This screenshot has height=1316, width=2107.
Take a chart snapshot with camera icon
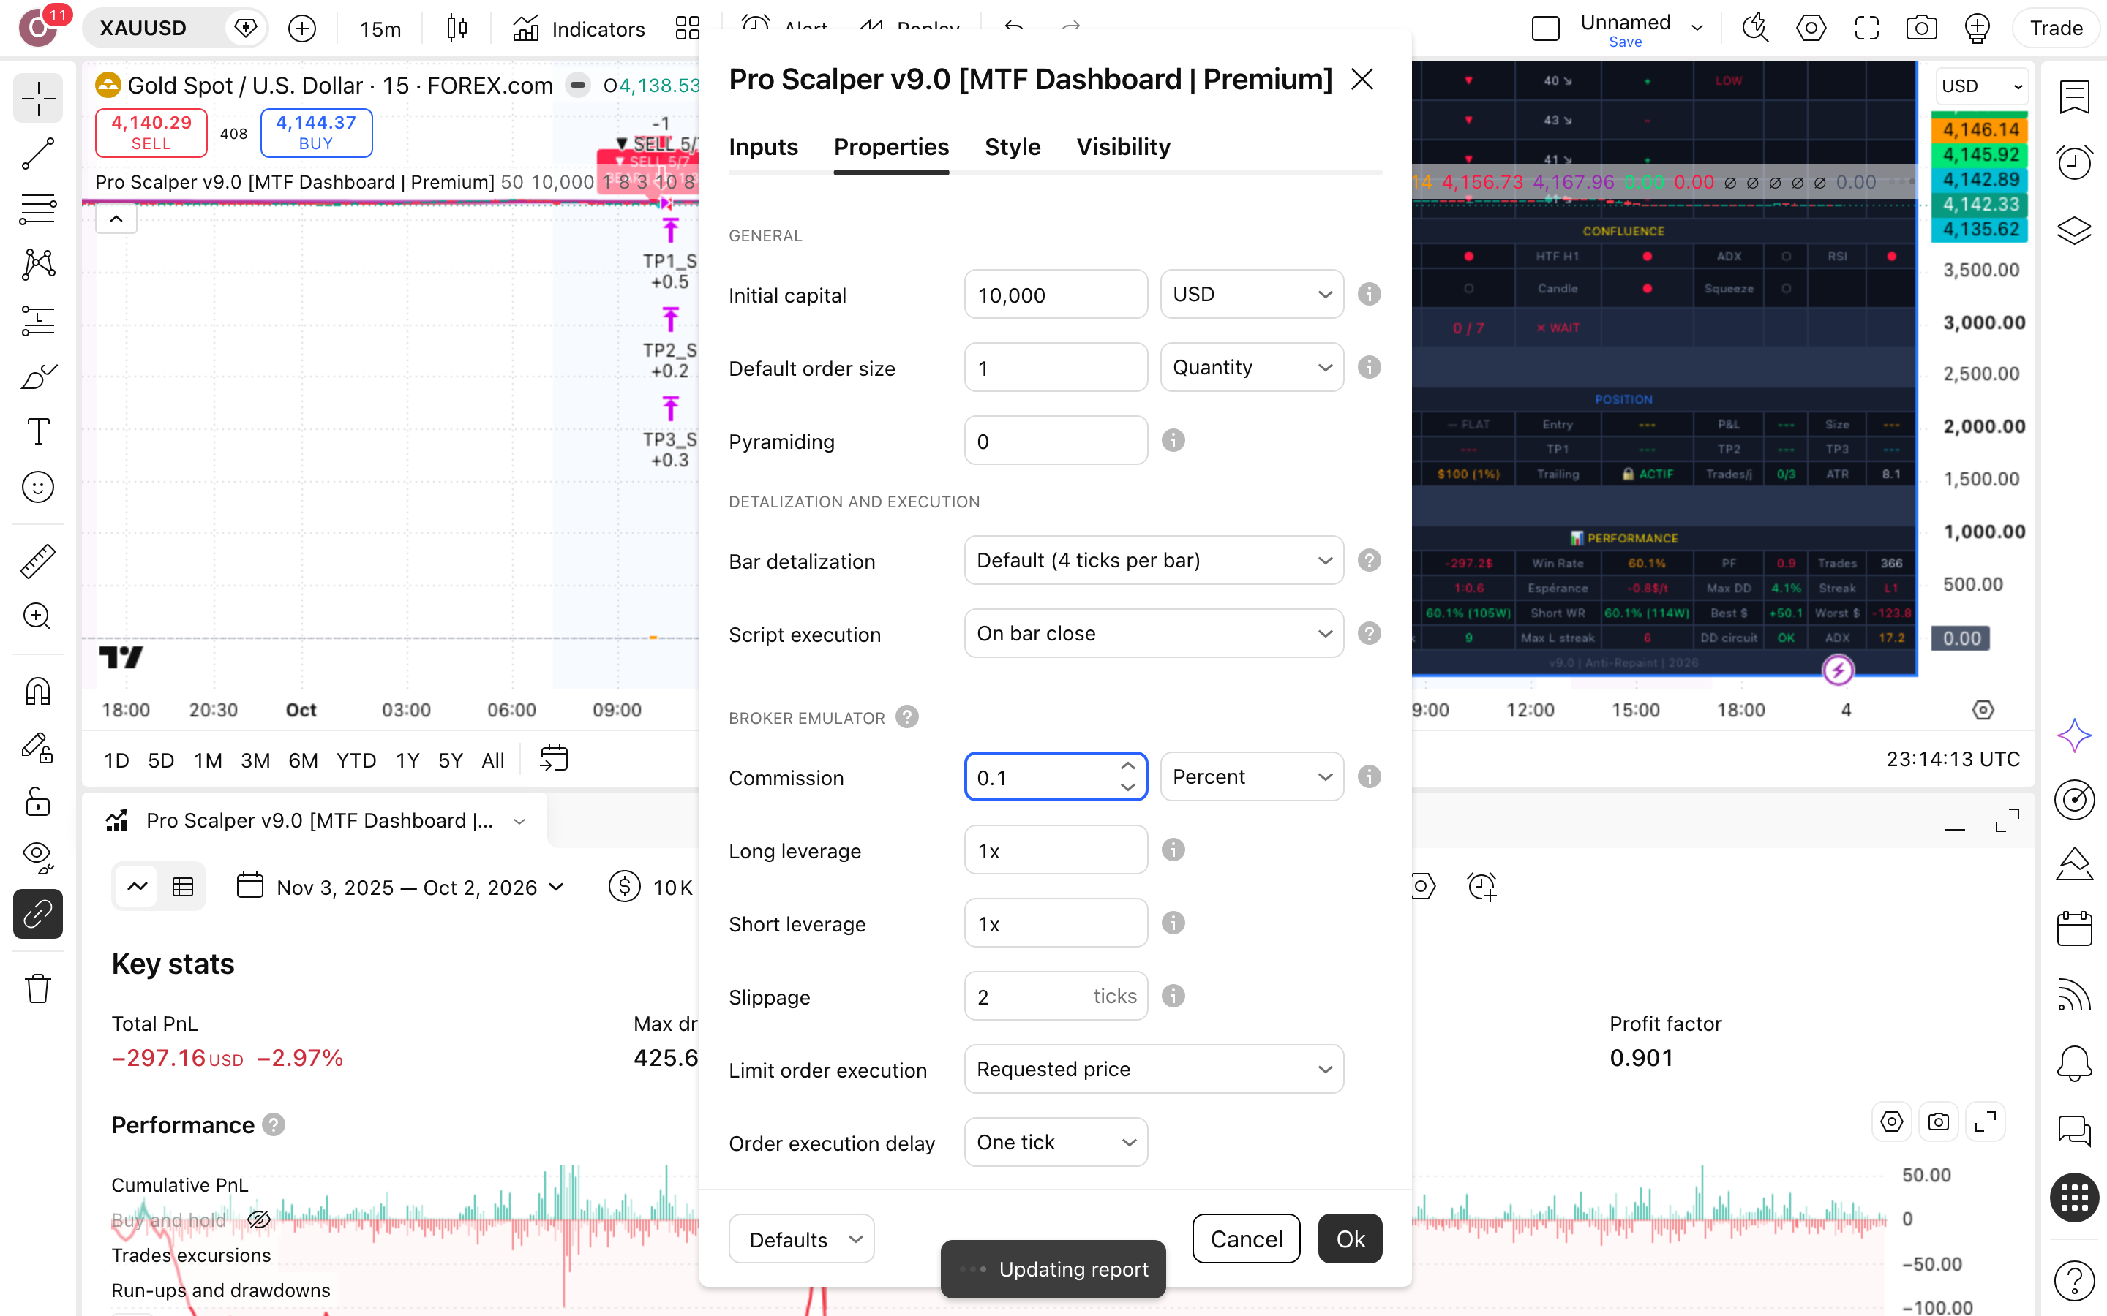tap(1922, 29)
